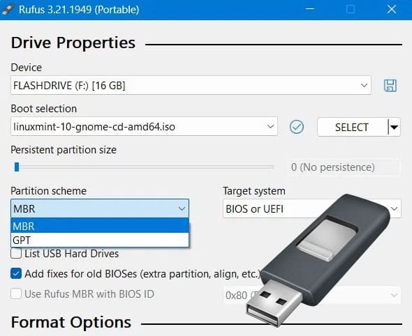Choose GPT from the partition list
The image size is (412, 336).
click(100, 240)
